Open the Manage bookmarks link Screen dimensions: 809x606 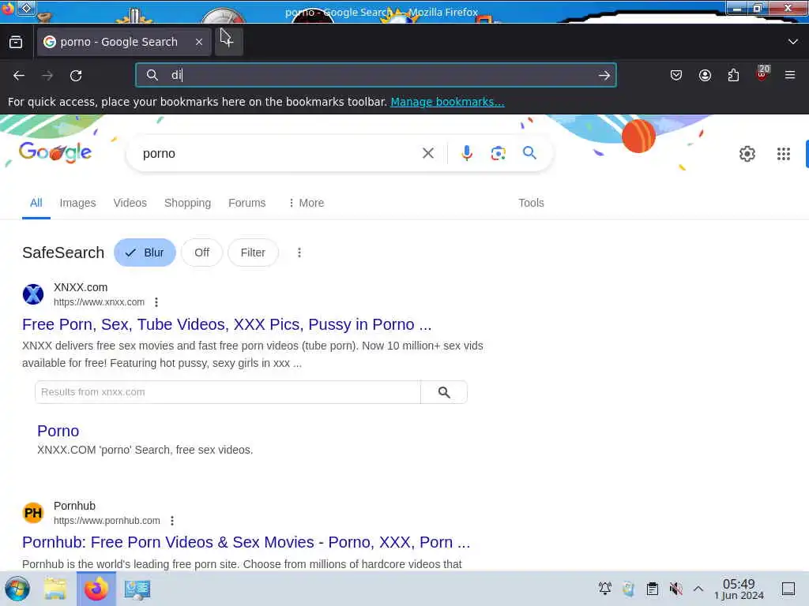pos(447,102)
